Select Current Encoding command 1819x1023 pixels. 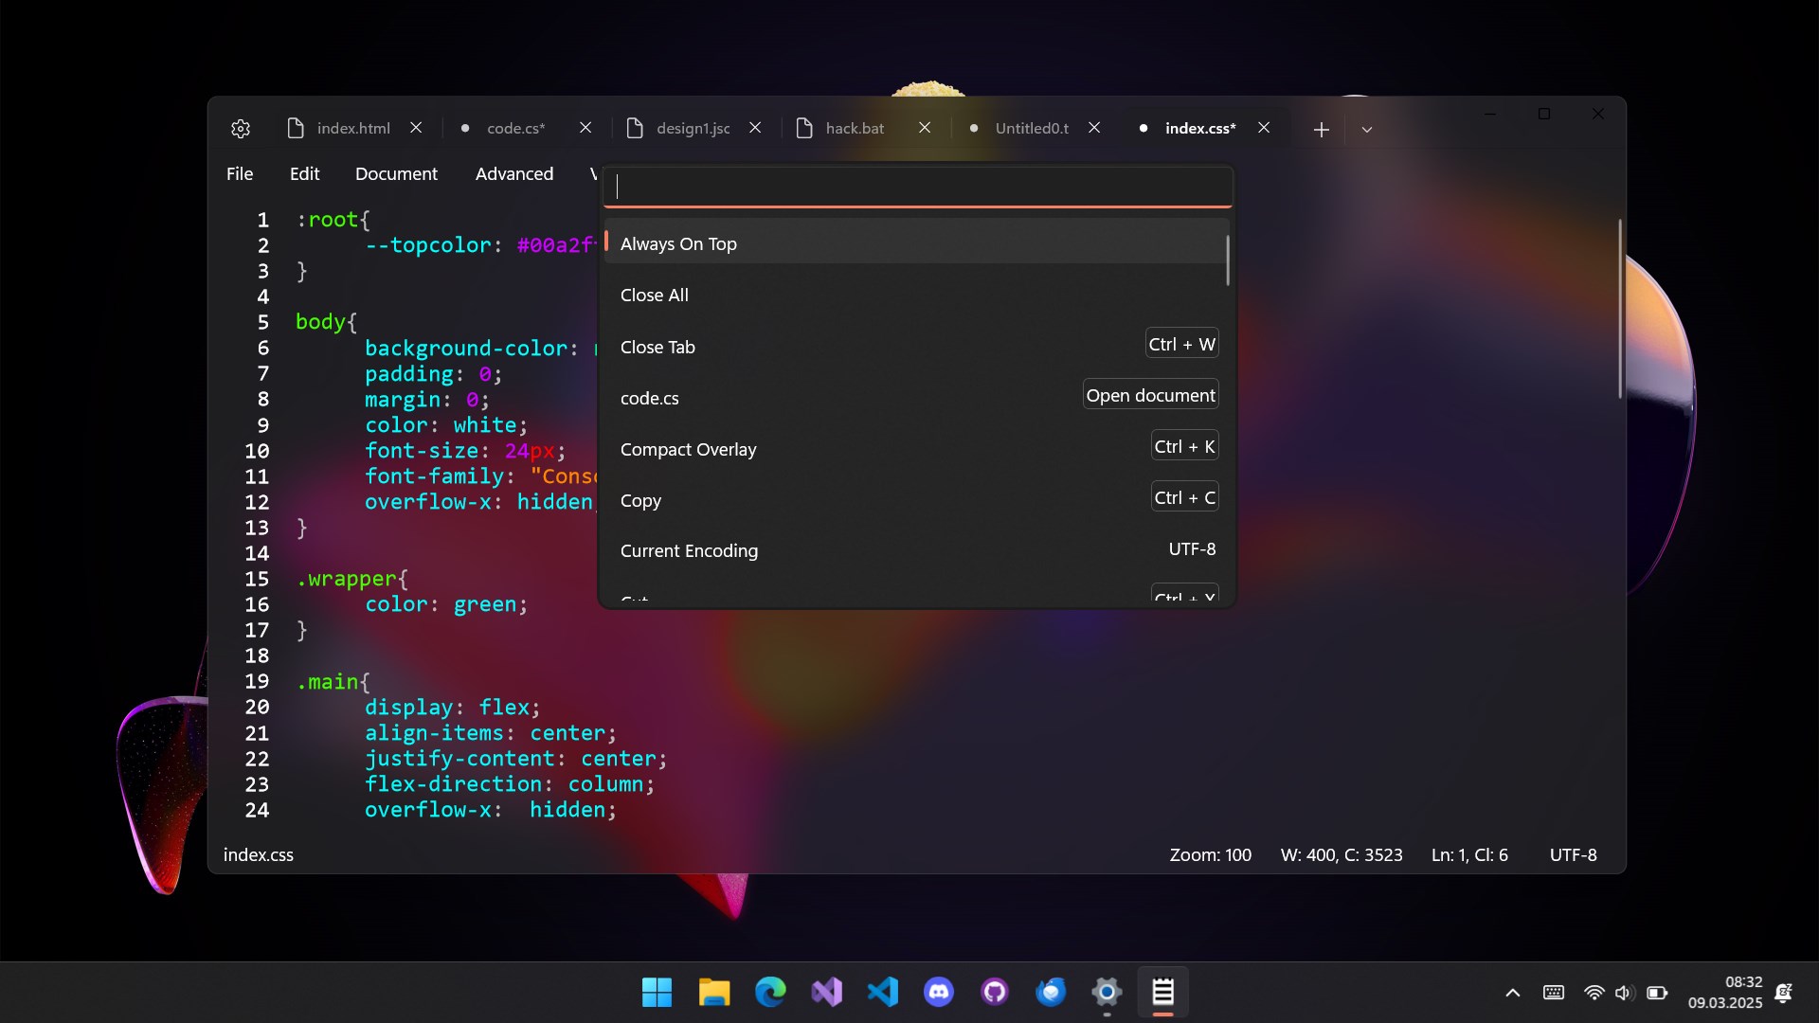pos(915,551)
